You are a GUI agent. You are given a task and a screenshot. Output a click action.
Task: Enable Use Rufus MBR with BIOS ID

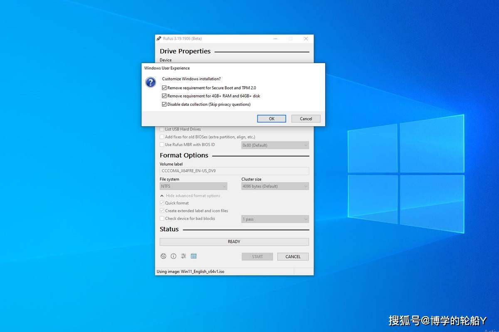pyautogui.click(x=162, y=144)
